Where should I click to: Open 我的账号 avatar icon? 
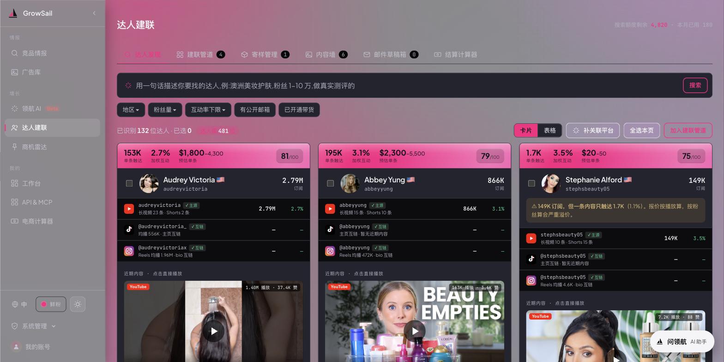click(16, 347)
